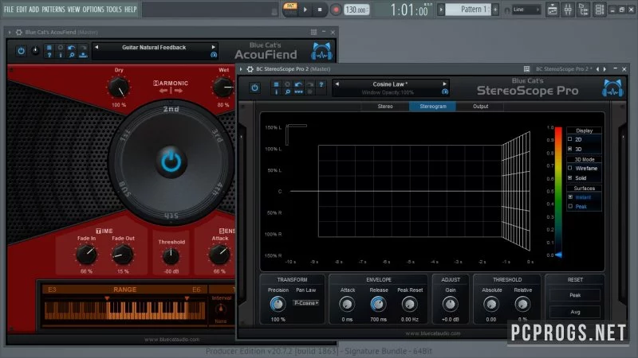Image resolution: width=638 pixels, height=358 pixels.
Task: Toggle the magnet snap icon
Action: (507, 10)
